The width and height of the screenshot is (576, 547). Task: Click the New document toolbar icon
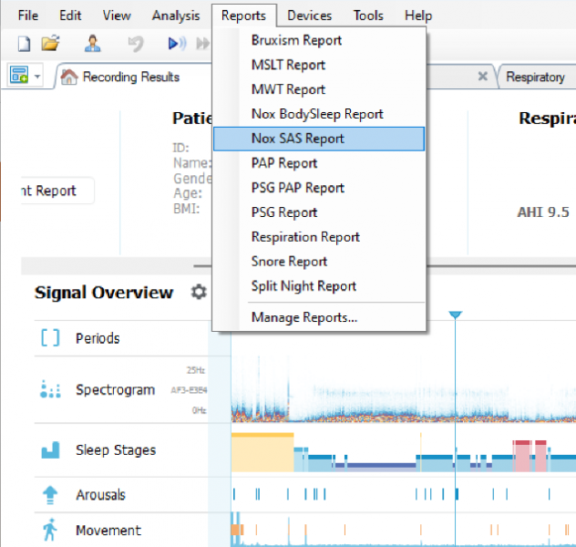click(x=25, y=43)
